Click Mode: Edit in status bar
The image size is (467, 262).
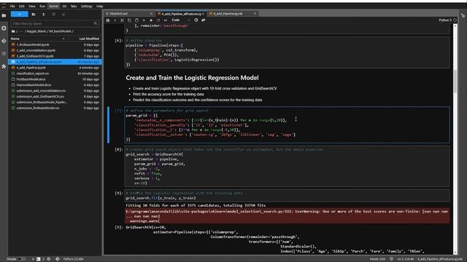pos(377,259)
